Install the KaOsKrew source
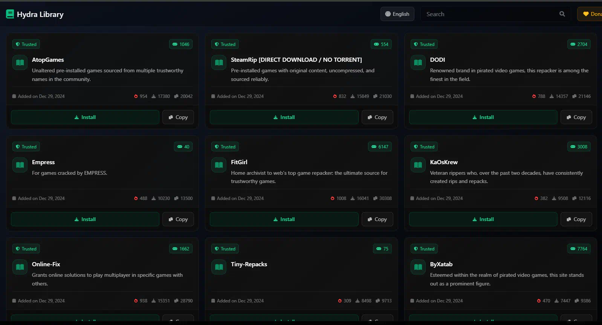Viewport: 602px width, 325px height. (483, 219)
